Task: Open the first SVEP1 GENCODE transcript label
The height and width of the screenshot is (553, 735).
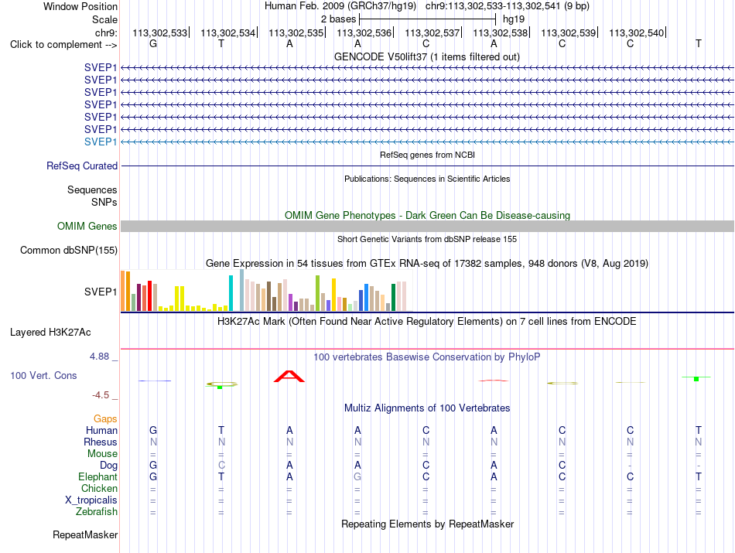Action: [101, 67]
